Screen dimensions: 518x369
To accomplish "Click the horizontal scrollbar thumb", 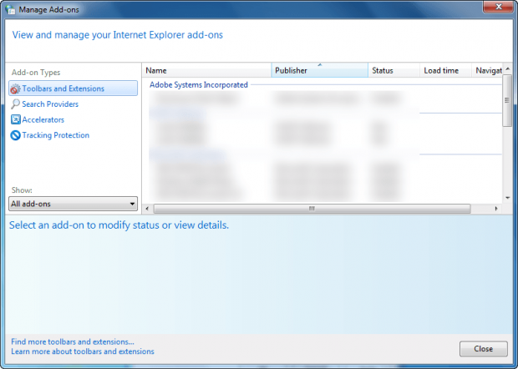I will (312, 209).
